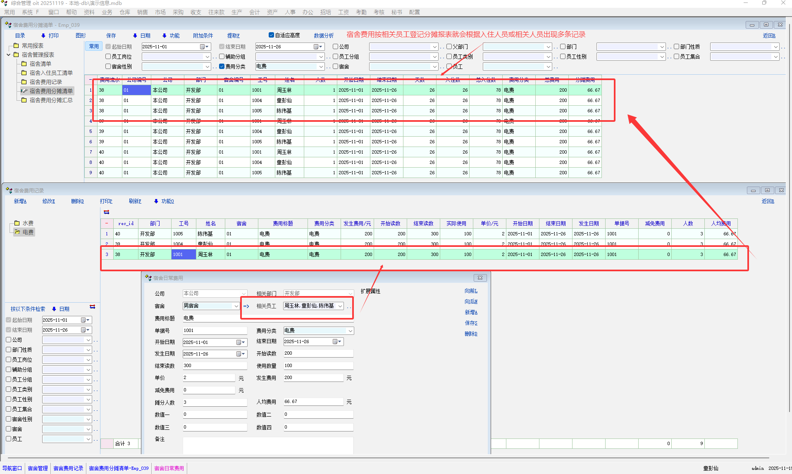Click the 水费 folder icon
Viewport: 792px width, 474px height.
tap(17, 223)
